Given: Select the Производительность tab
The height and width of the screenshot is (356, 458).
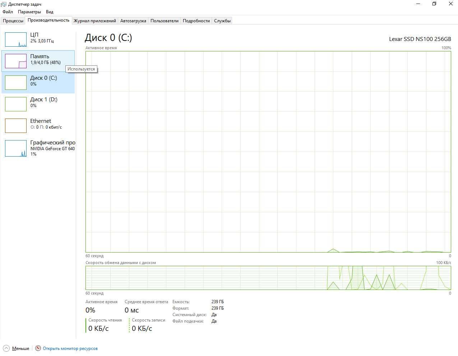Looking at the screenshot, I should point(48,20).
